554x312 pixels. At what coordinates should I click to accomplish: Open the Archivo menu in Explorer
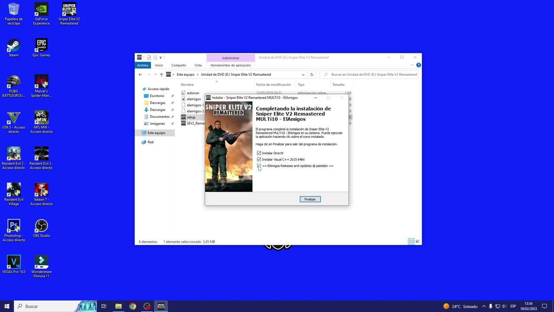click(x=143, y=65)
